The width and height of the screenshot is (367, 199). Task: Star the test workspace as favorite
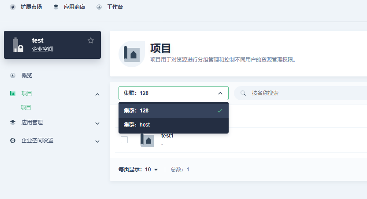[x=91, y=40]
